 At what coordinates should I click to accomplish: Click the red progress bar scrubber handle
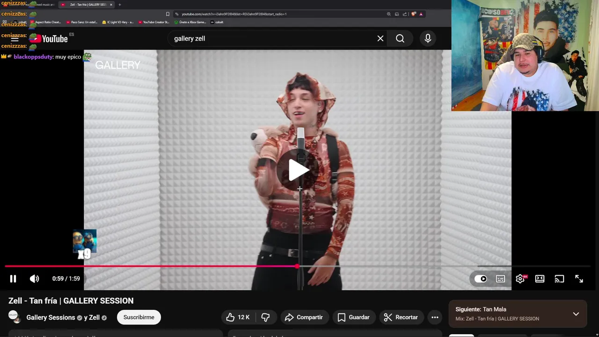[297, 266]
